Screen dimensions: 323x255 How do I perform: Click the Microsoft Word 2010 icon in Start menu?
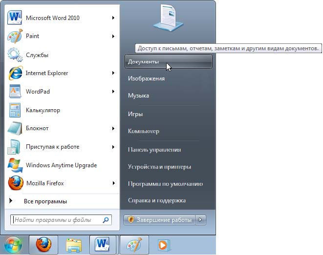15,18
